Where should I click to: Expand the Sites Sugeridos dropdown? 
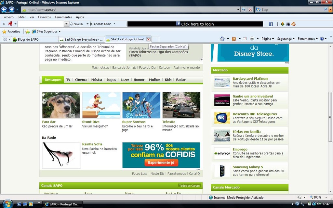coord(60,32)
